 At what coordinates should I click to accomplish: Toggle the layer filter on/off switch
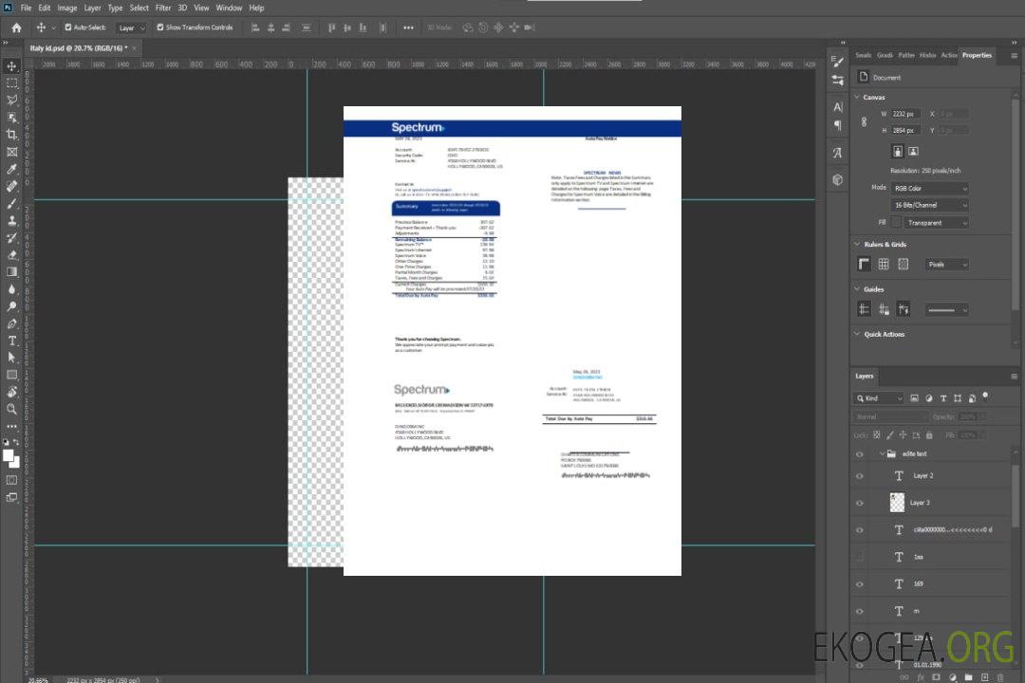985,397
